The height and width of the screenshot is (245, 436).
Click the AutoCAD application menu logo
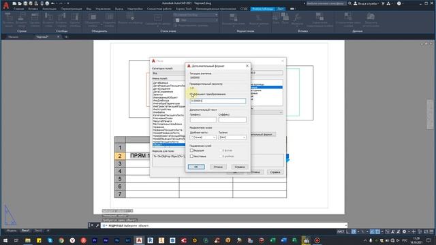[x=6, y=5]
